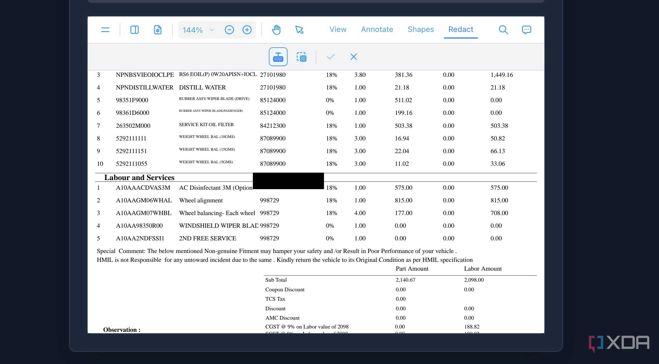The width and height of the screenshot is (659, 364).
Task: Click 'Sub Total' label
Action: pos(276,280)
